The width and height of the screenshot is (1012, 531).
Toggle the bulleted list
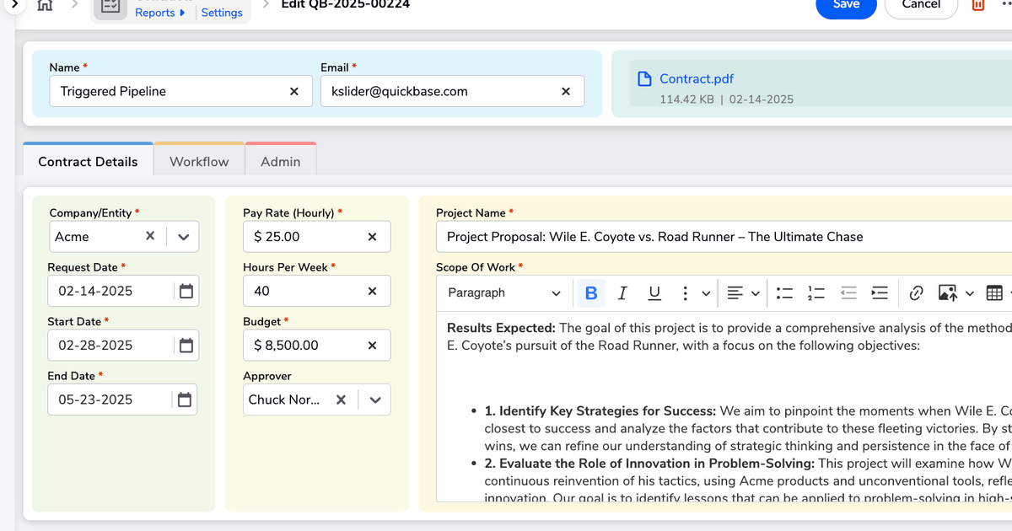click(785, 292)
